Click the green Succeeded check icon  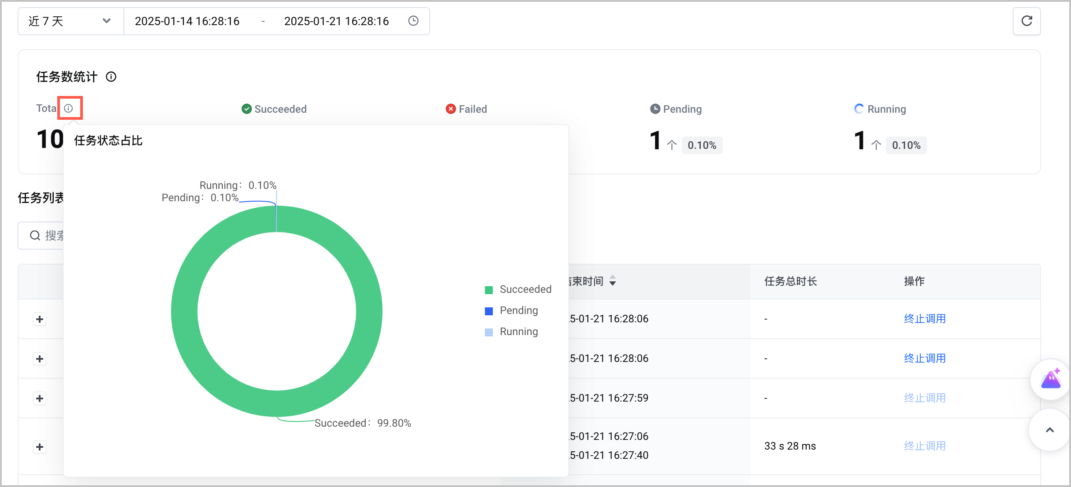coord(247,109)
